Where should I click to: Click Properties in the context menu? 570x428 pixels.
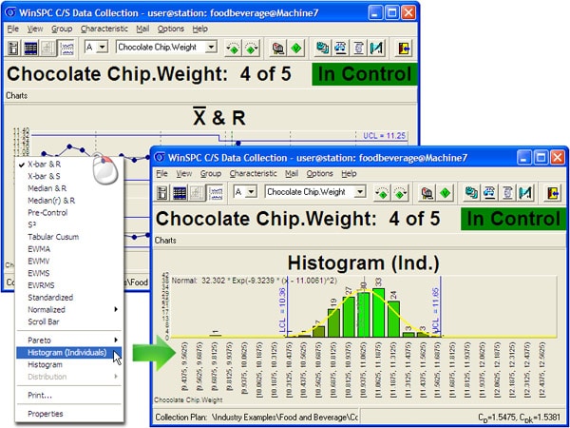[x=45, y=414]
